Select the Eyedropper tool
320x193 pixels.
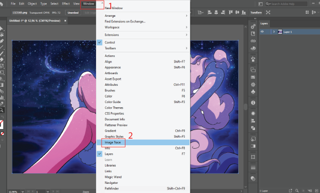coord(2,104)
